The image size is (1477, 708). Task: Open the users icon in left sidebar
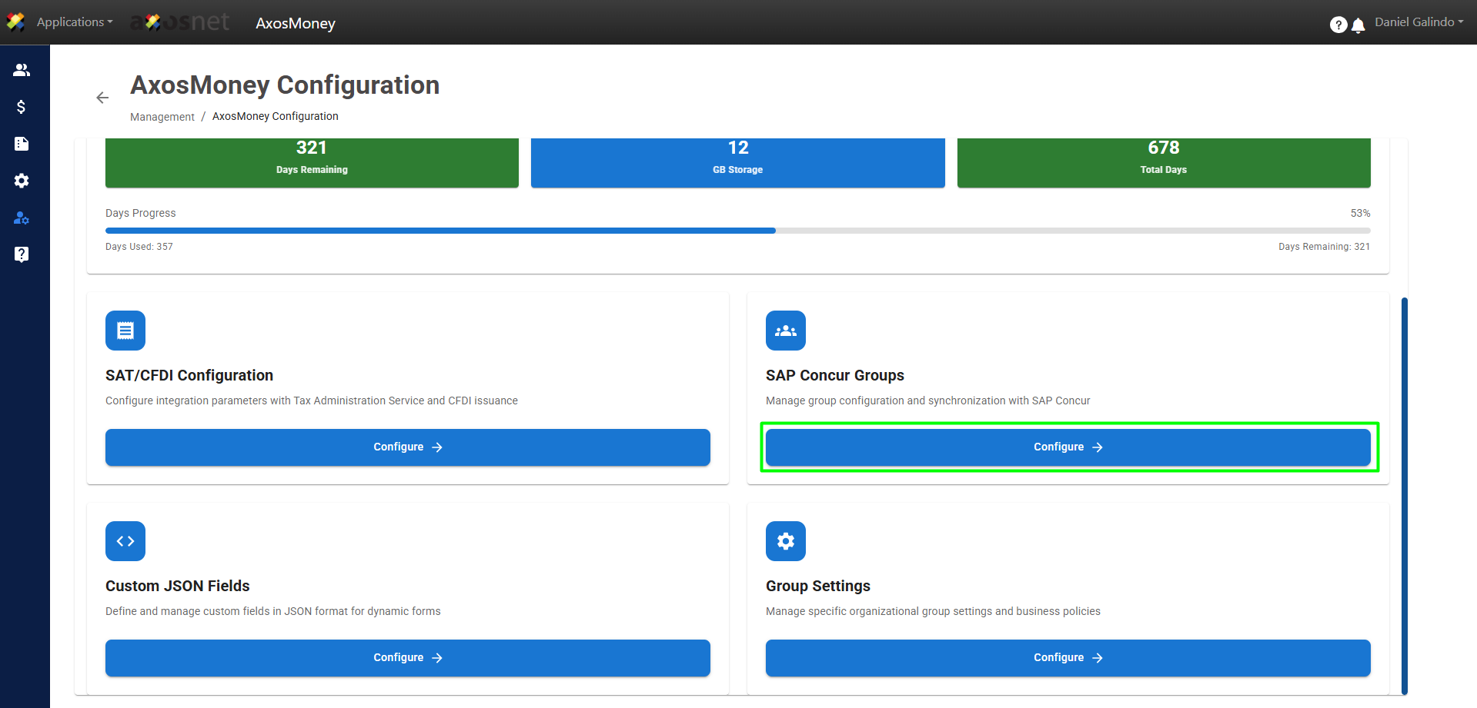click(22, 70)
